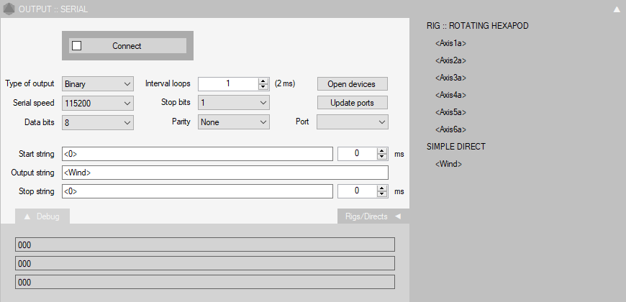Select <Wind> under Simple Direct
This screenshot has height=302, width=626.
(x=448, y=164)
